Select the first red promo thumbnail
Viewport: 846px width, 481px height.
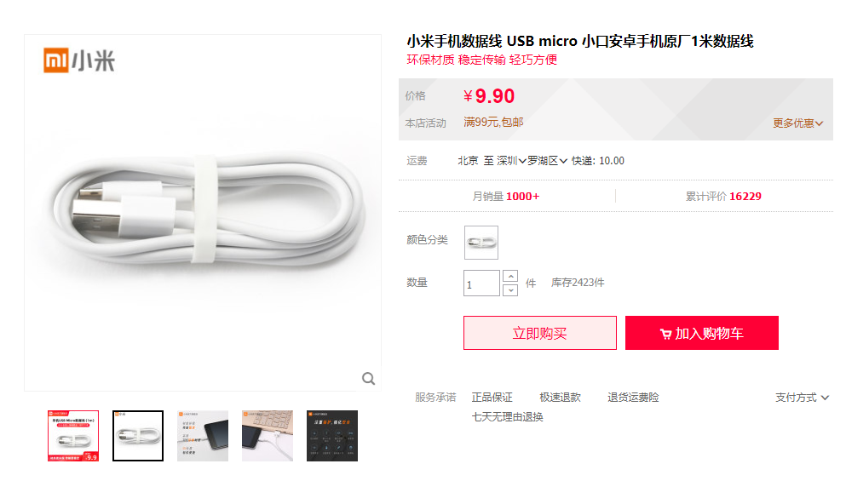[x=73, y=436]
